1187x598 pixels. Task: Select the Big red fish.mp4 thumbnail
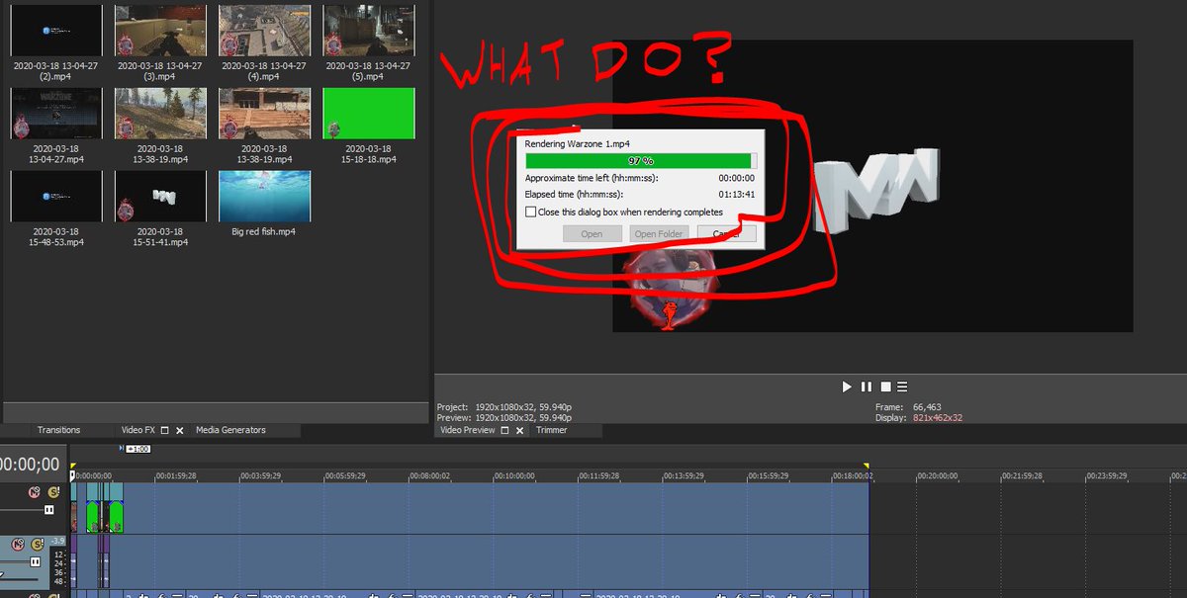click(264, 196)
